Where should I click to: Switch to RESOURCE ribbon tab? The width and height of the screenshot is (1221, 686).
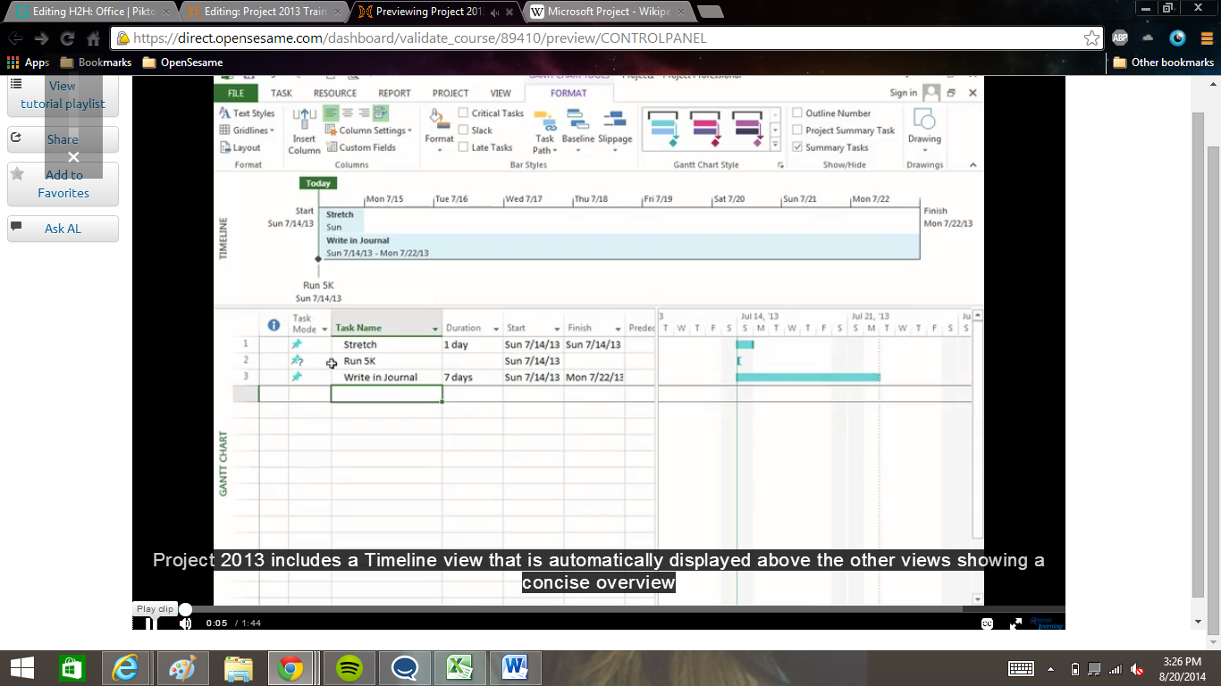pyautogui.click(x=335, y=93)
